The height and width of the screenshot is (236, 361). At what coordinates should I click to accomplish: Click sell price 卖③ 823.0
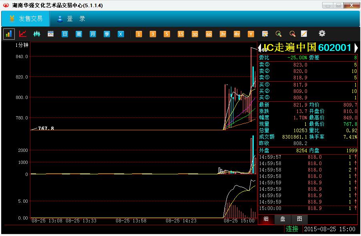(x=300, y=65)
